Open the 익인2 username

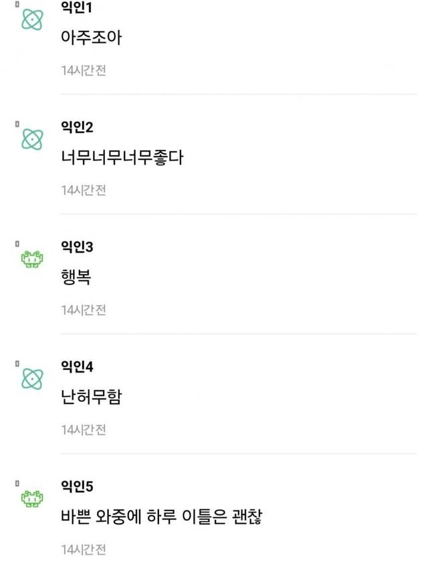[77, 127]
